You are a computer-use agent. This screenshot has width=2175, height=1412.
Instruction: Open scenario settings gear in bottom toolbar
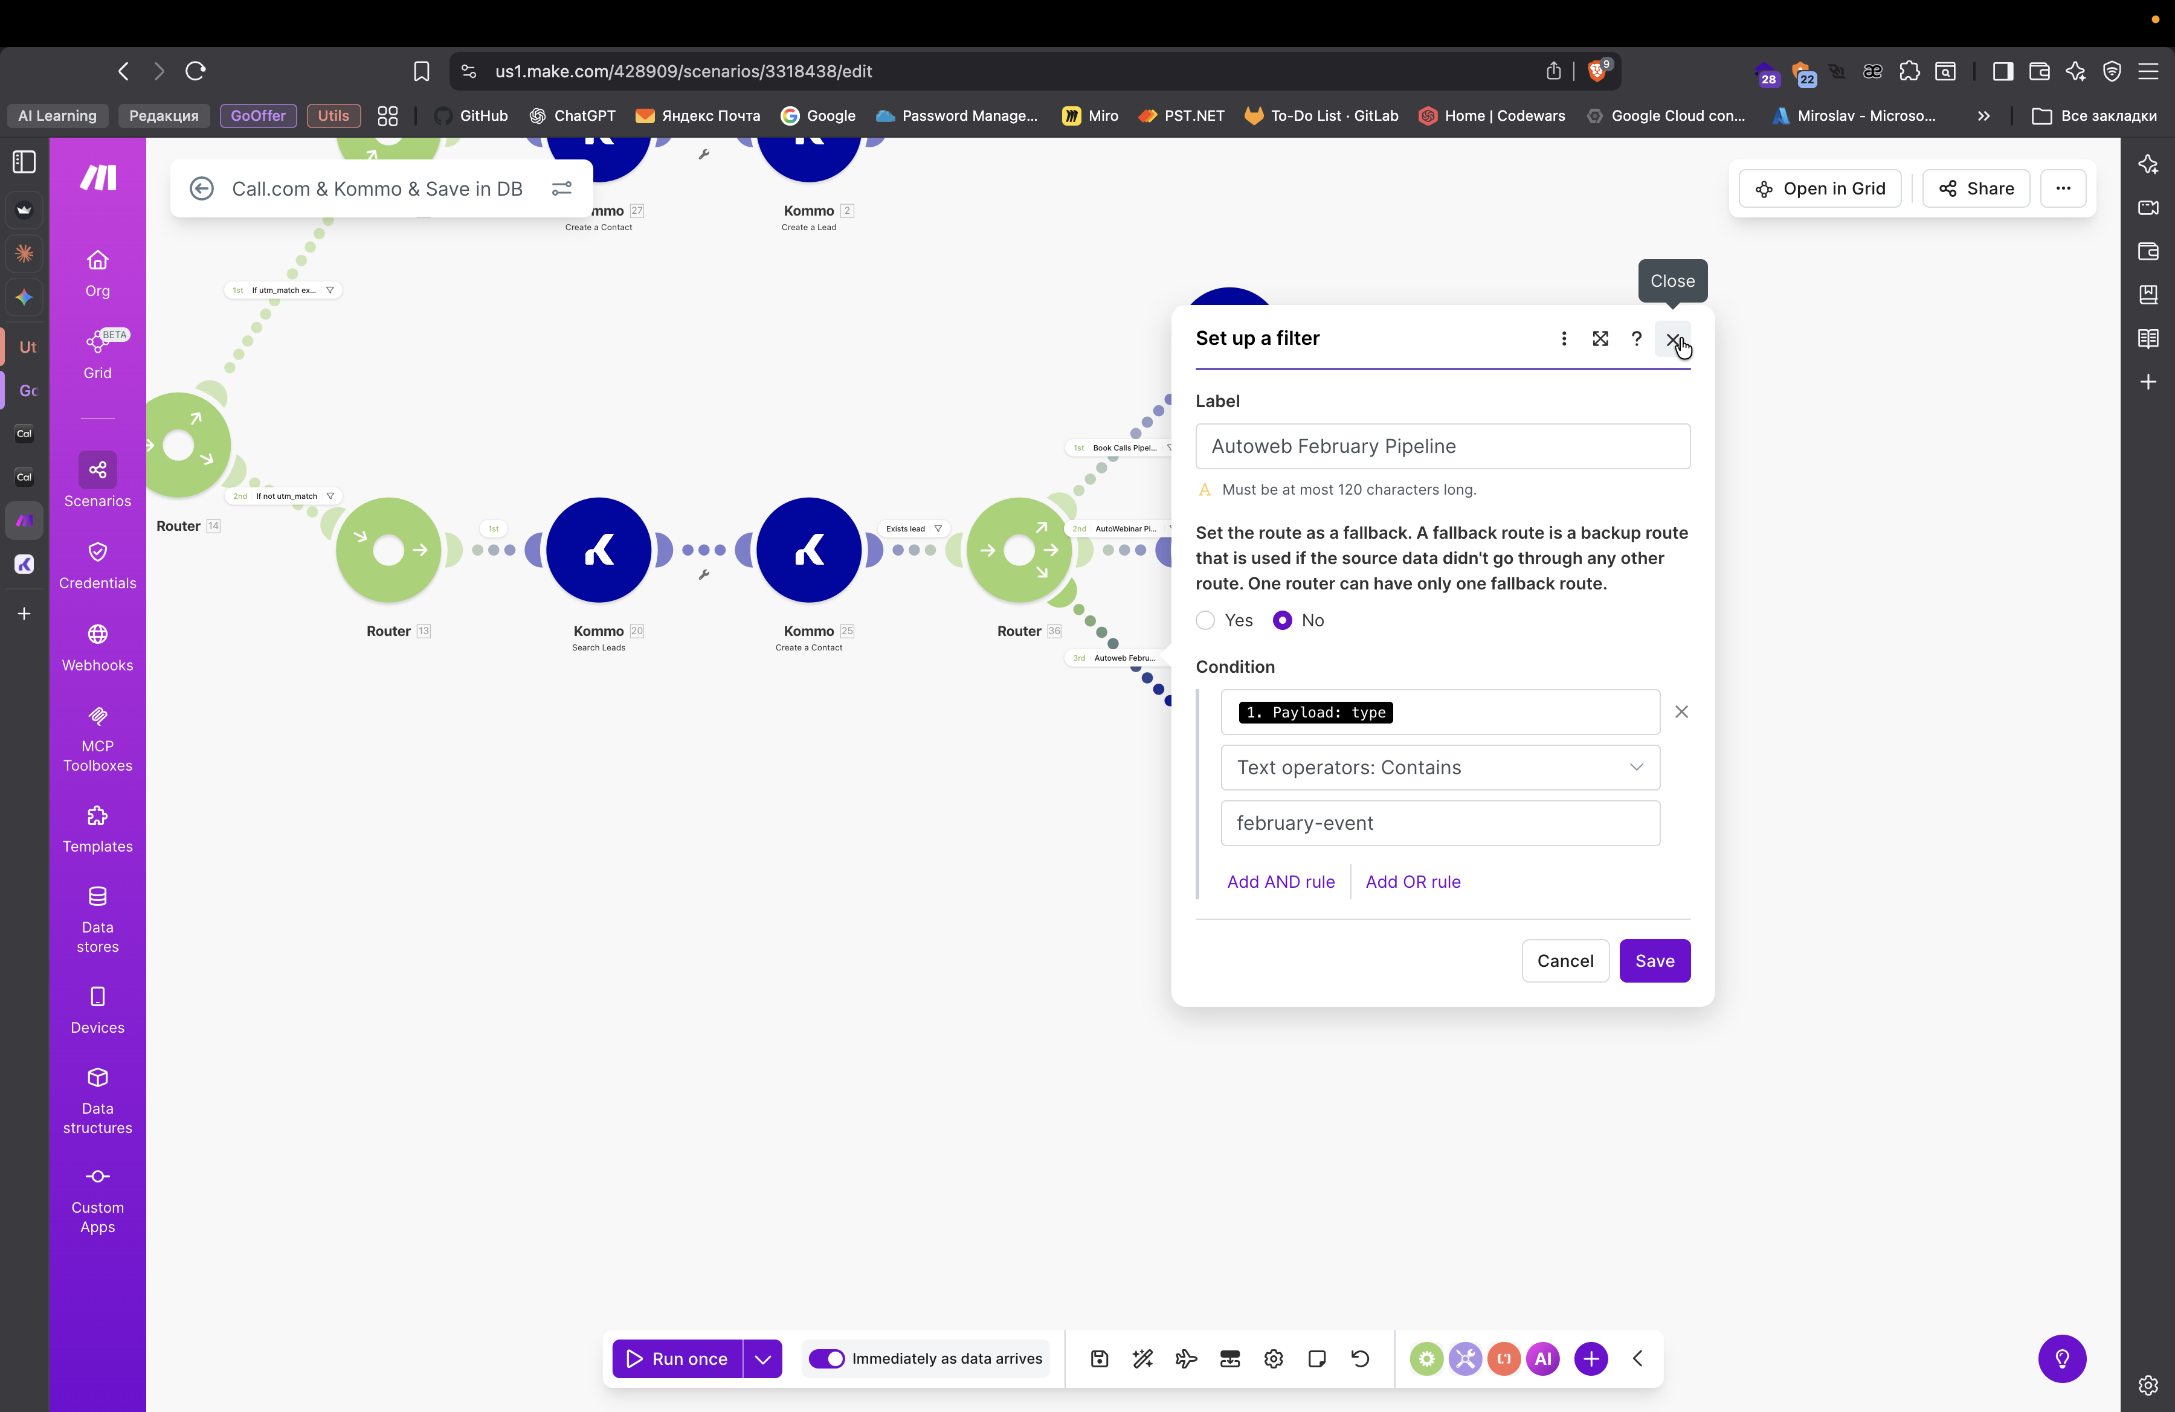[1273, 1358]
